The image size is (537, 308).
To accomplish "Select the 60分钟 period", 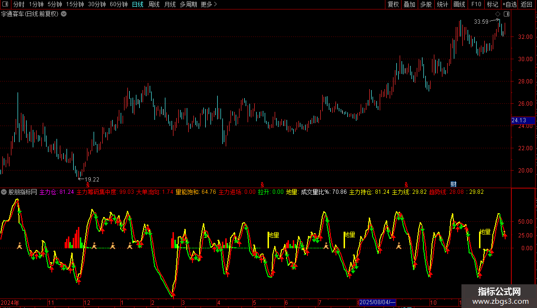I will (x=119, y=4).
